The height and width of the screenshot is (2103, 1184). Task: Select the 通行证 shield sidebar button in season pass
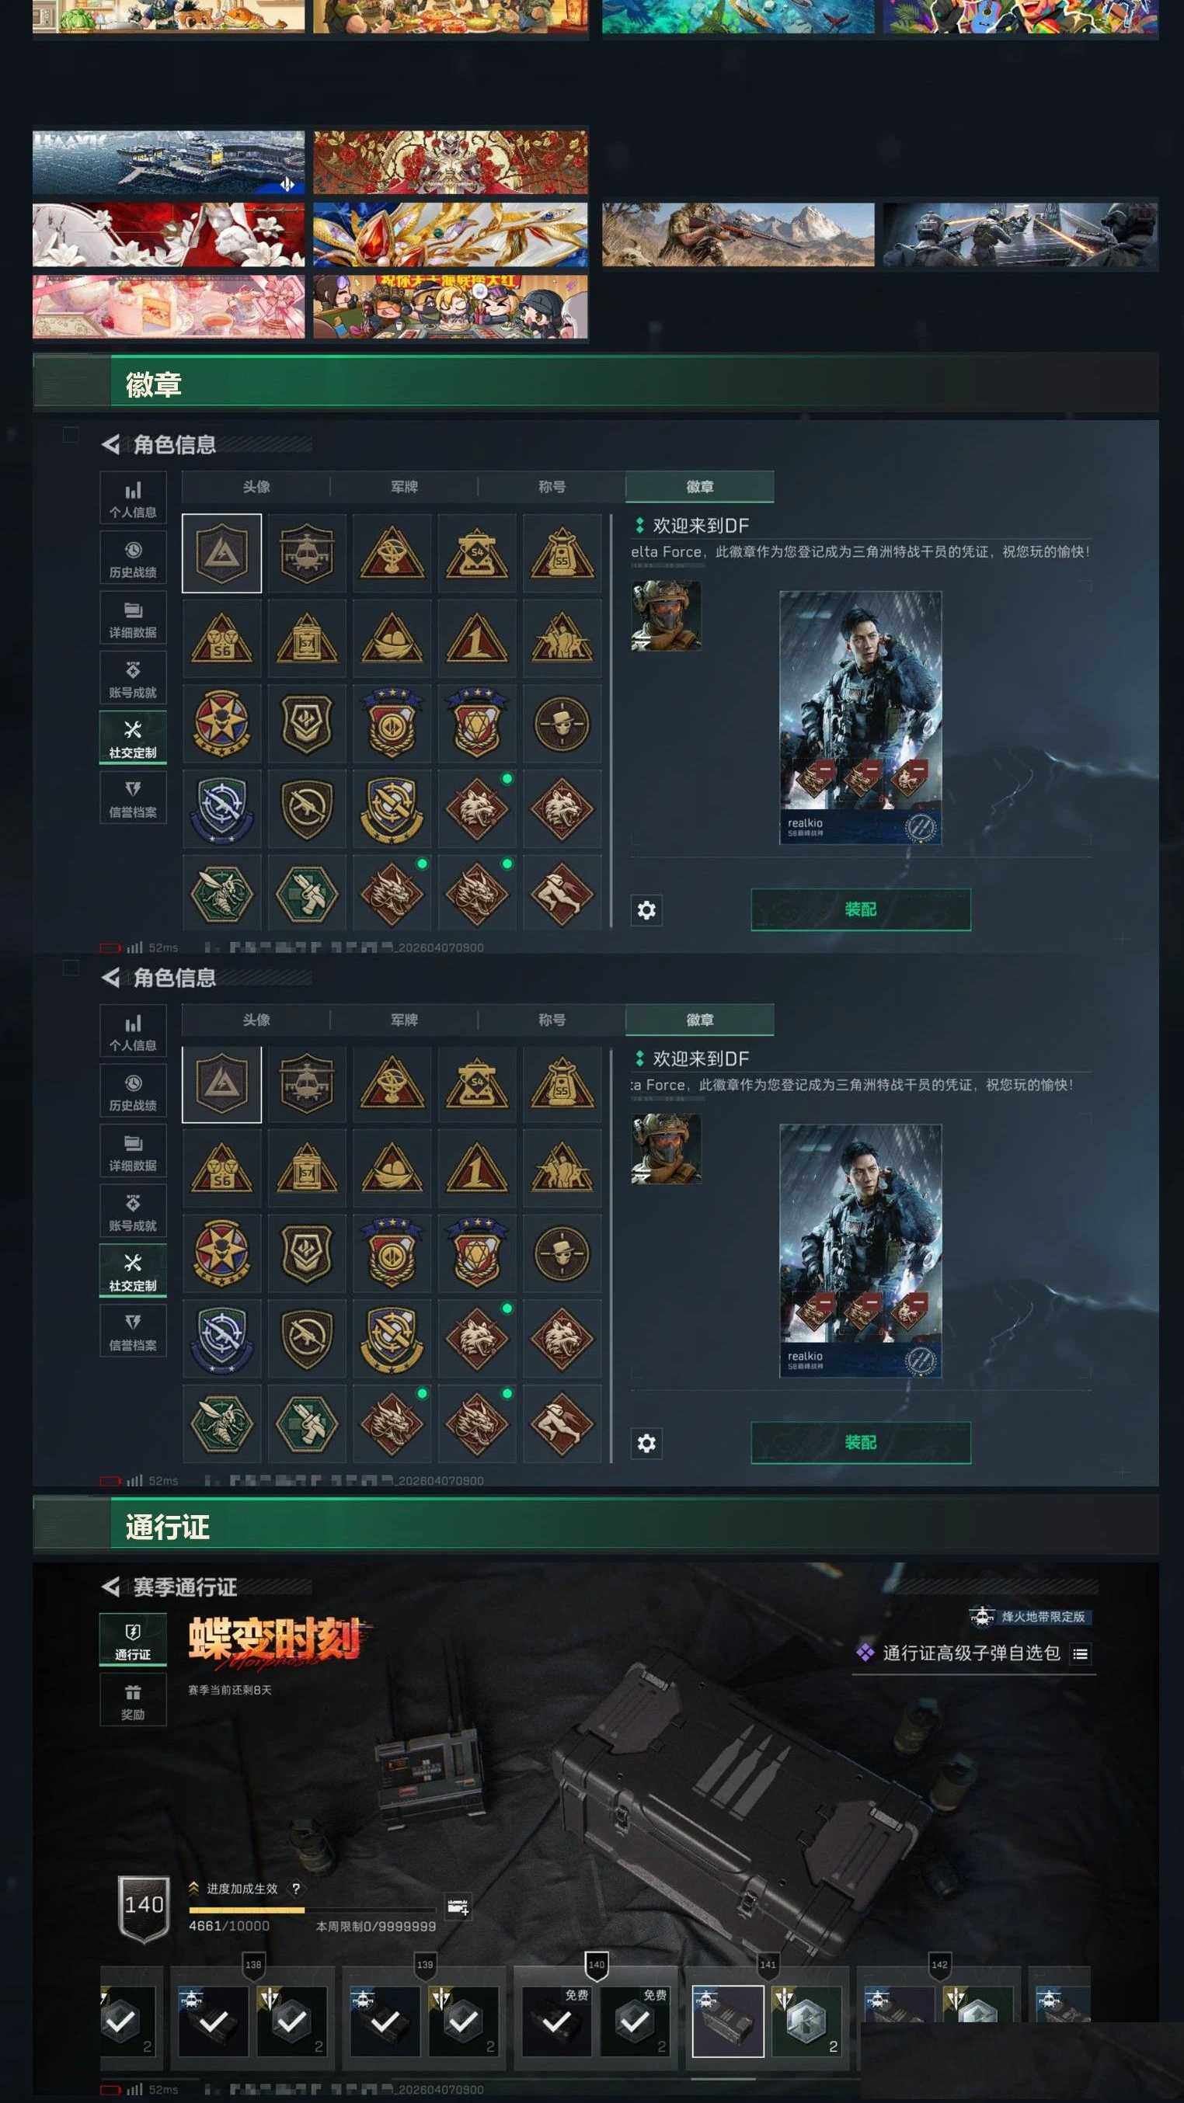pyautogui.click(x=133, y=1639)
